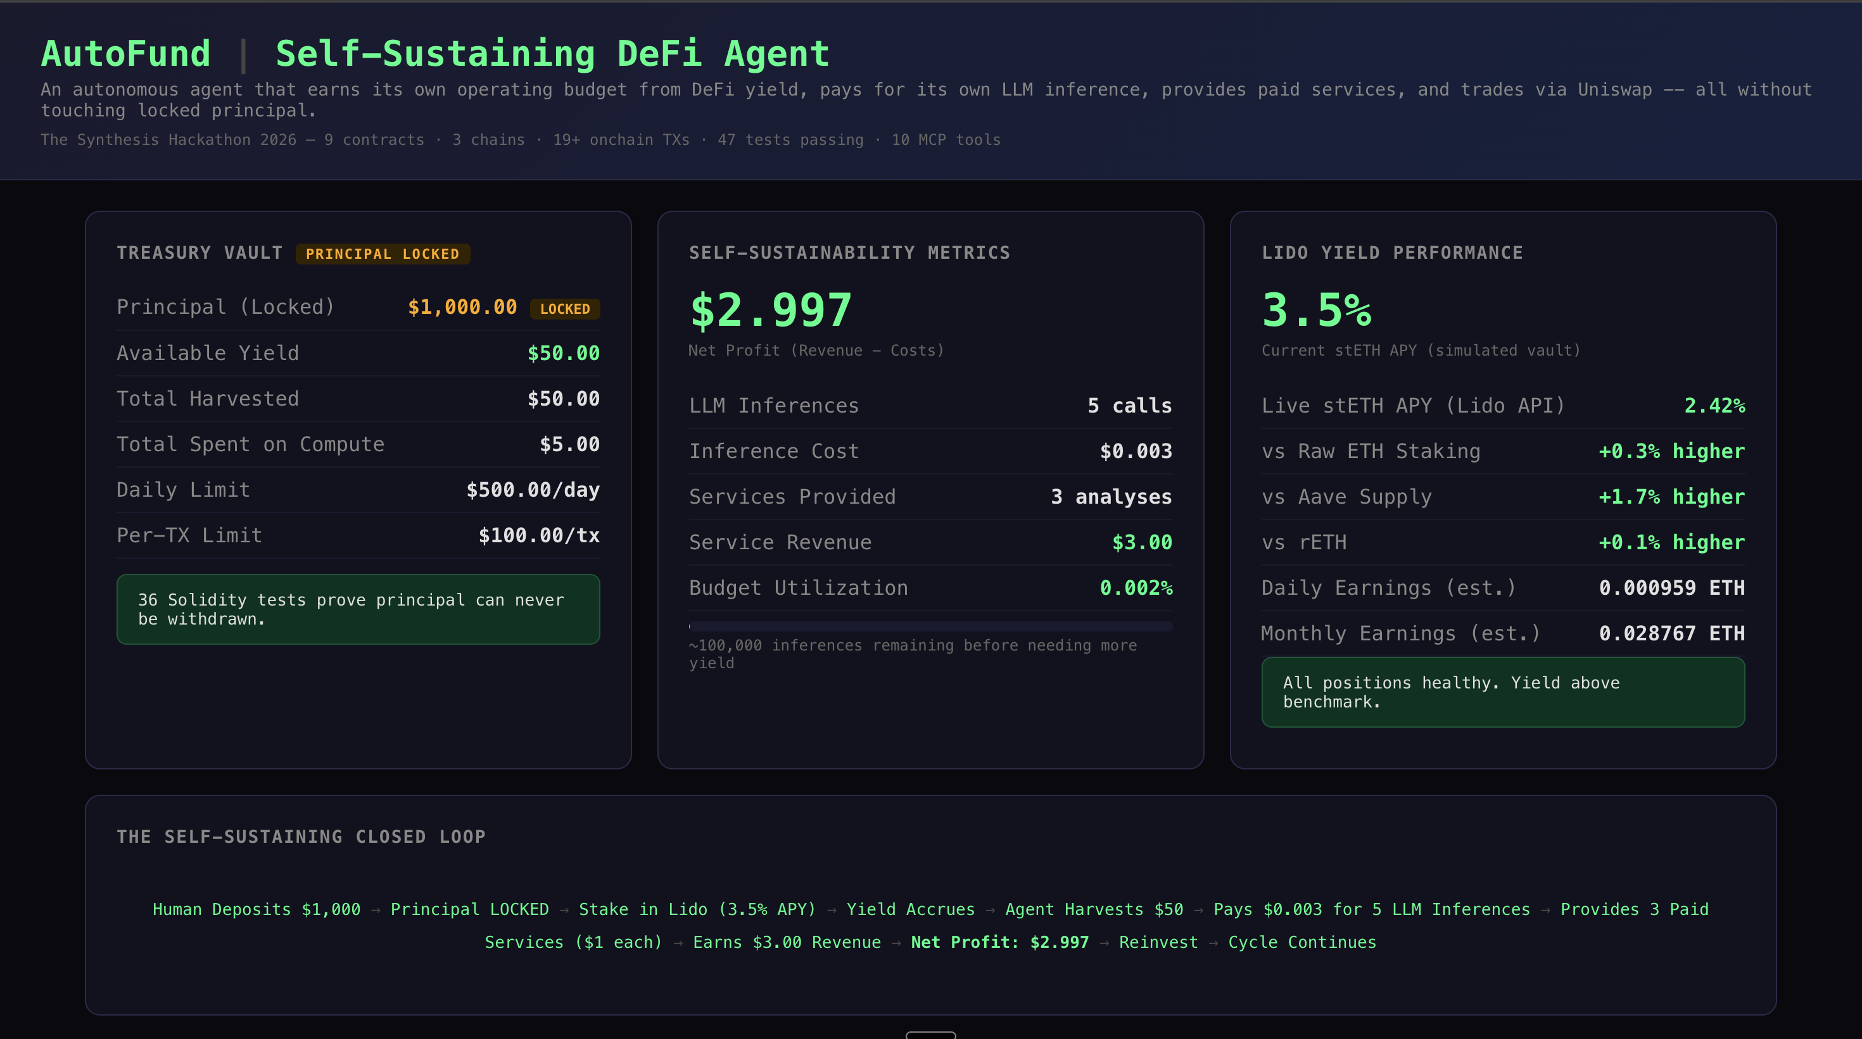Click the AutoFund title heading
This screenshot has width=1862, height=1039.
[126, 54]
